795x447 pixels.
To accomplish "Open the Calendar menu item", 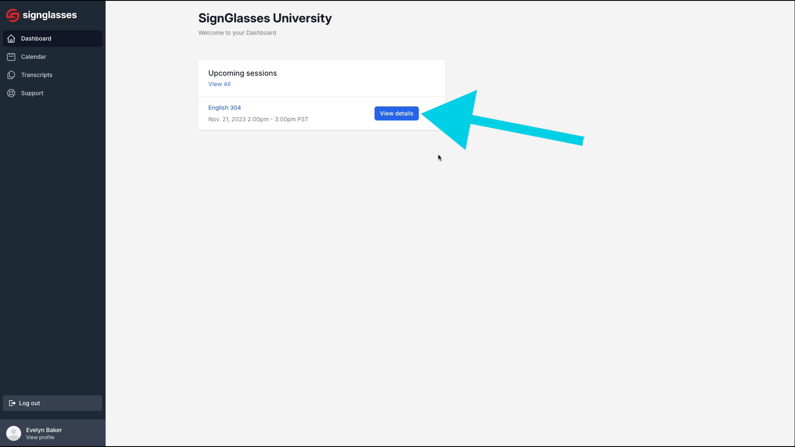I will pos(53,57).
